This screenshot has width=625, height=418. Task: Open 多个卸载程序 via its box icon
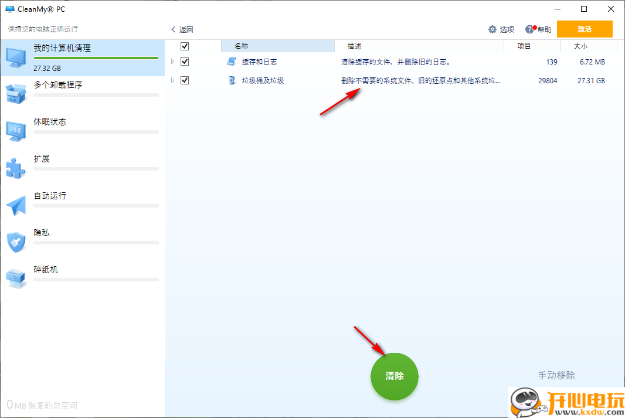coord(16,93)
